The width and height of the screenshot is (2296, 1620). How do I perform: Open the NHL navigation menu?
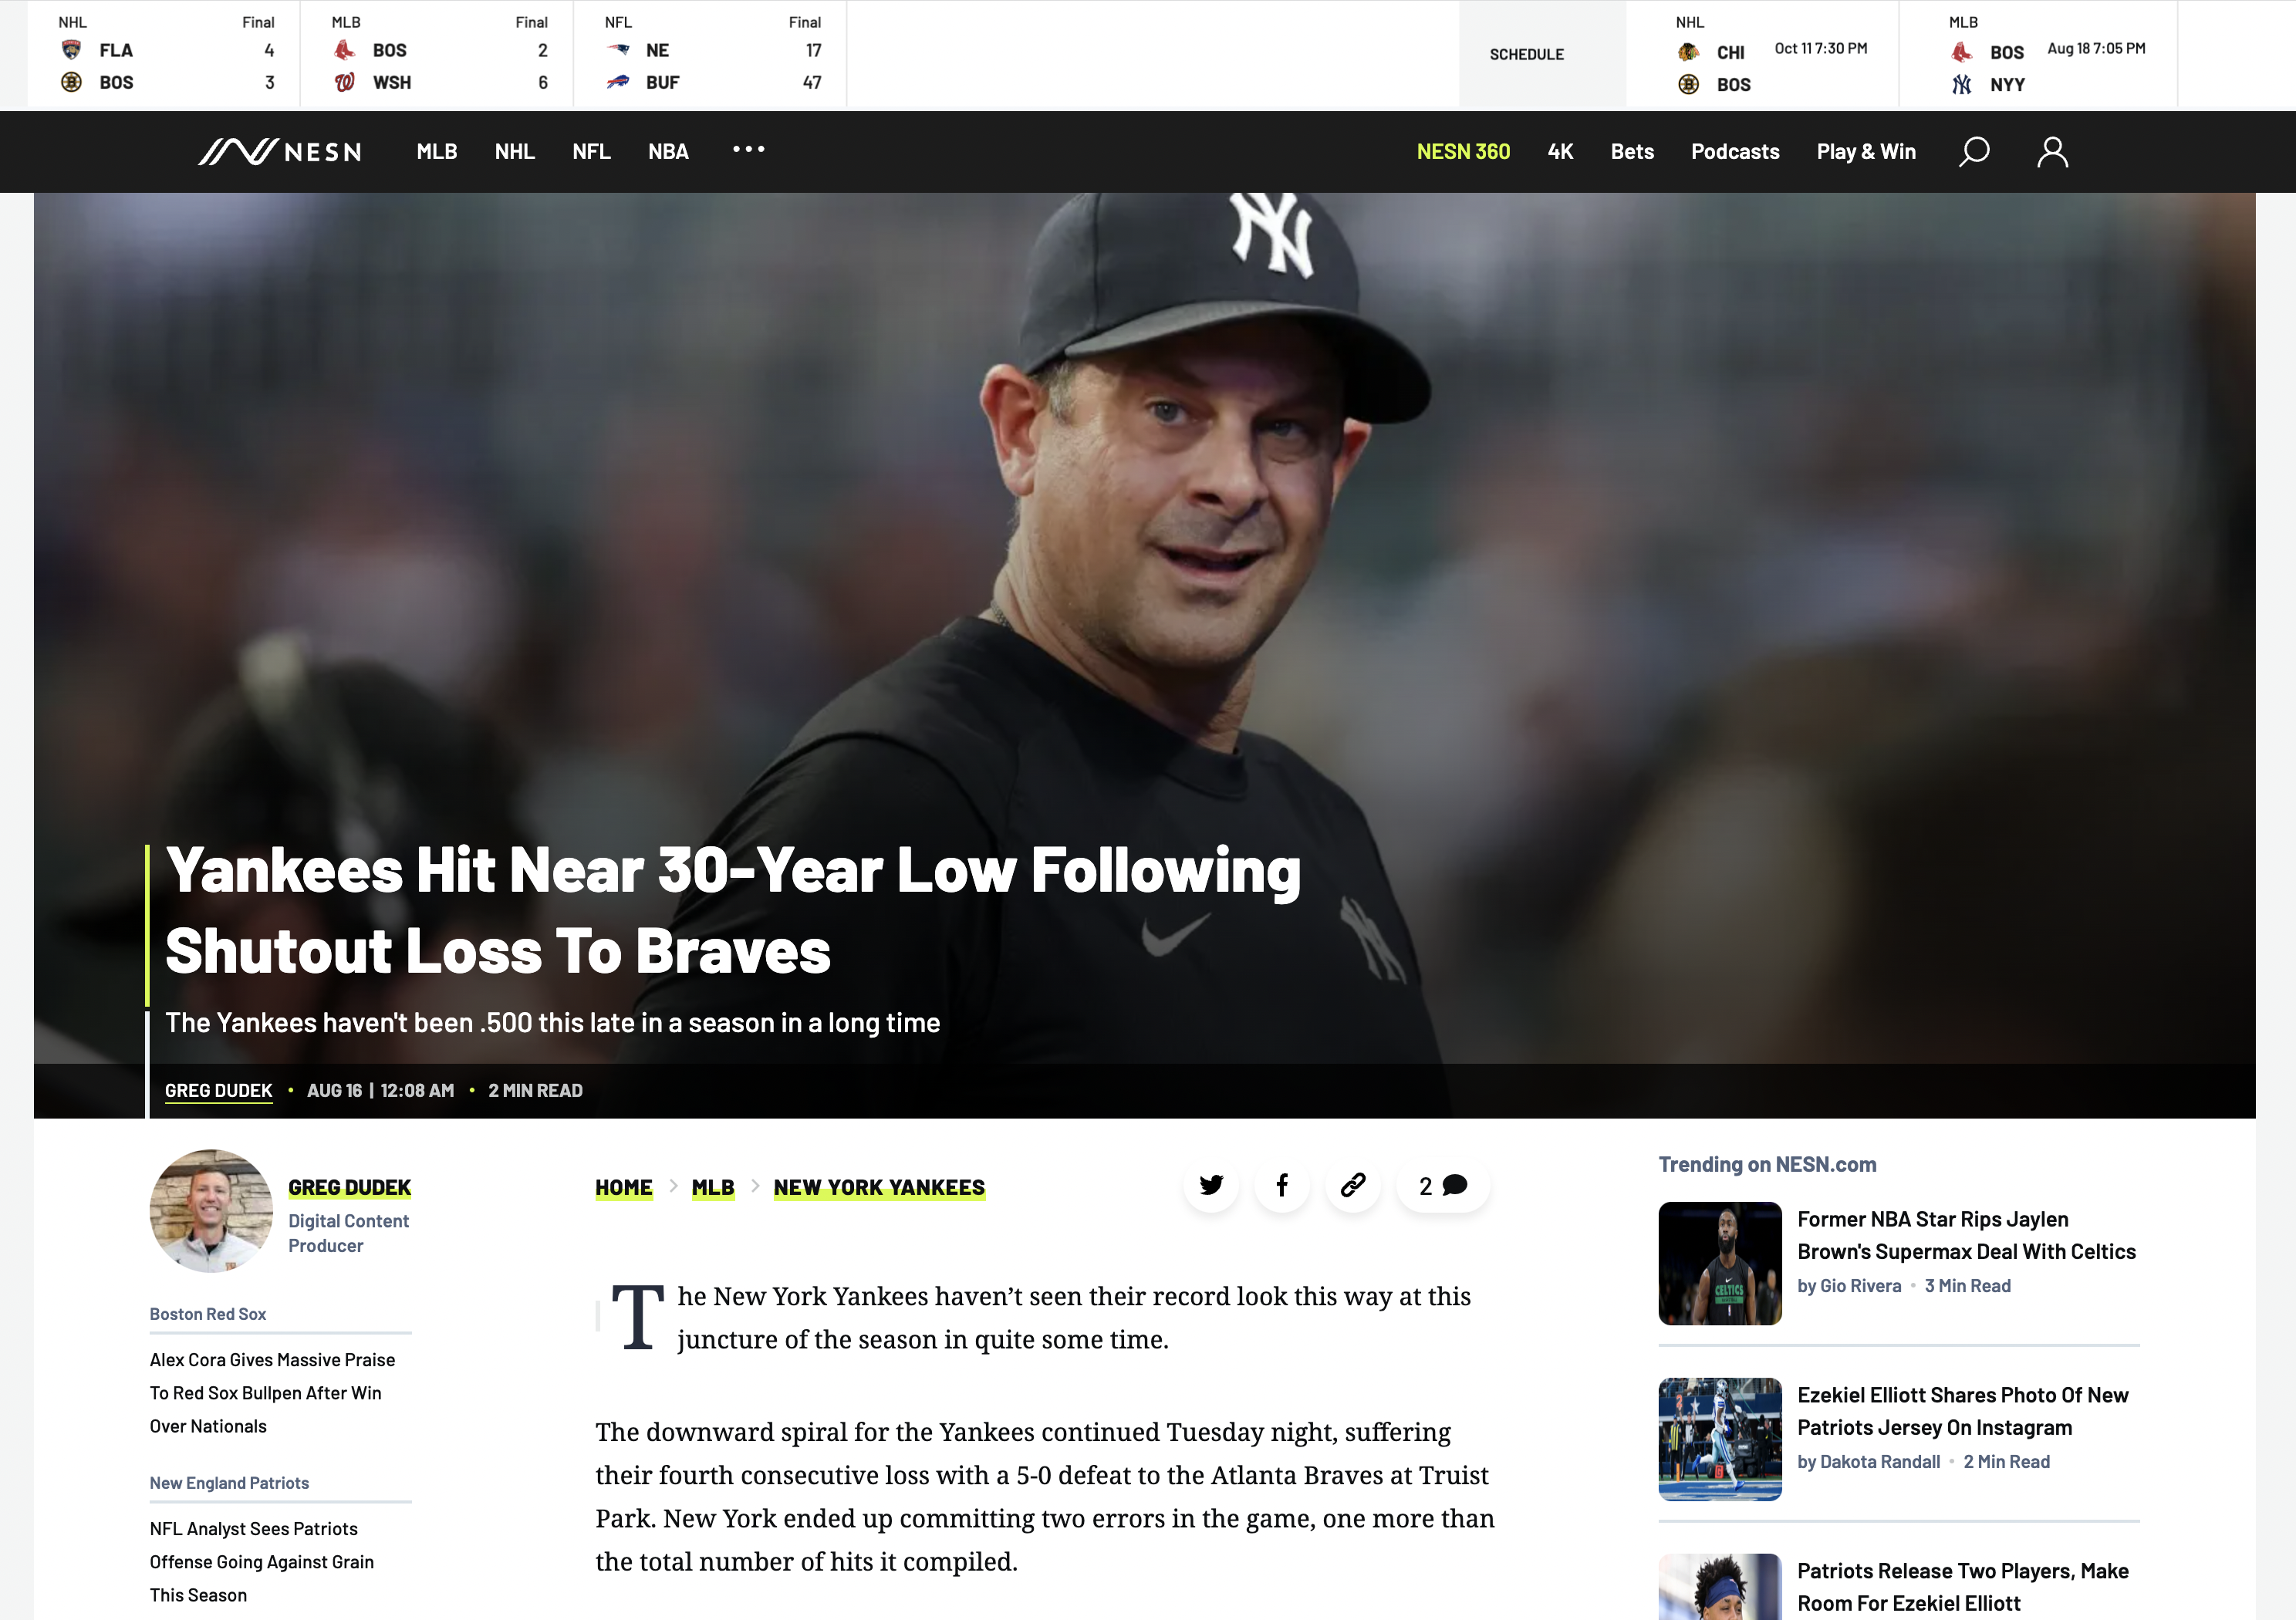tap(514, 152)
